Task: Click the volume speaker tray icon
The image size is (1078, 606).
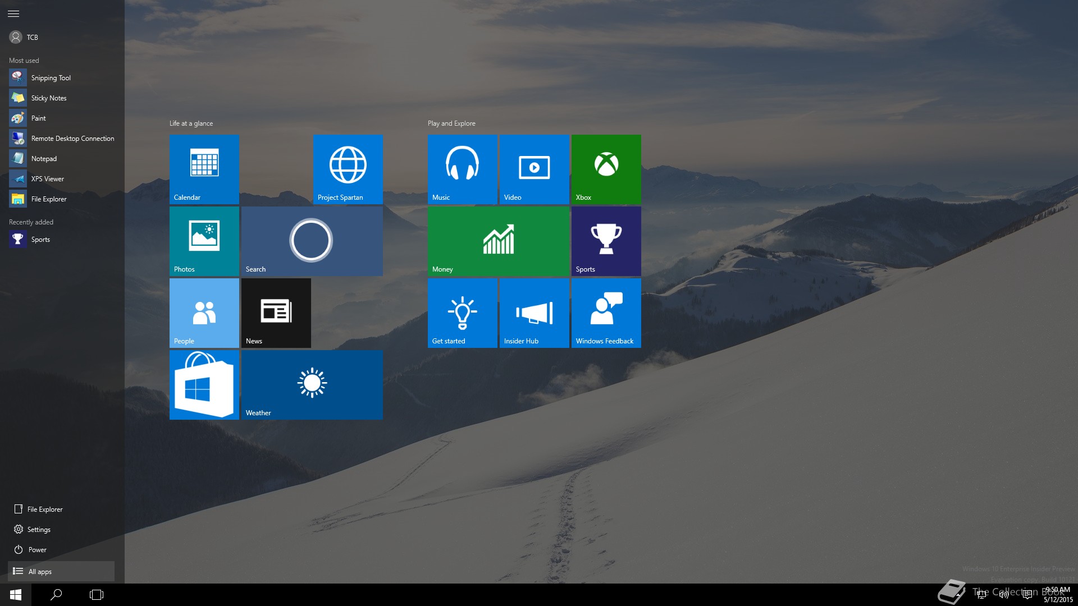Action: pyautogui.click(x=1004, y=595)
